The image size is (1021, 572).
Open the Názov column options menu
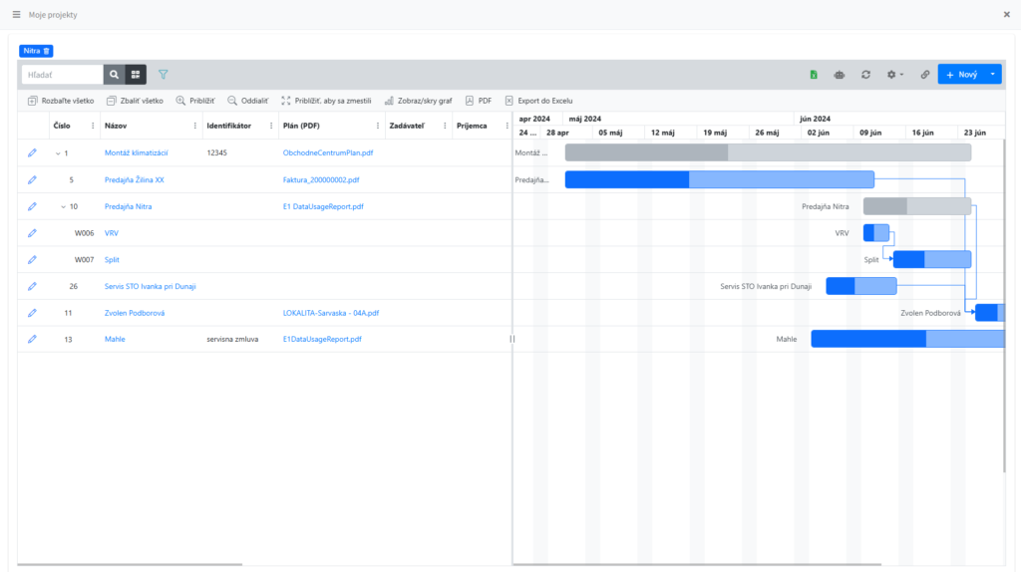(x=194, y=126)
